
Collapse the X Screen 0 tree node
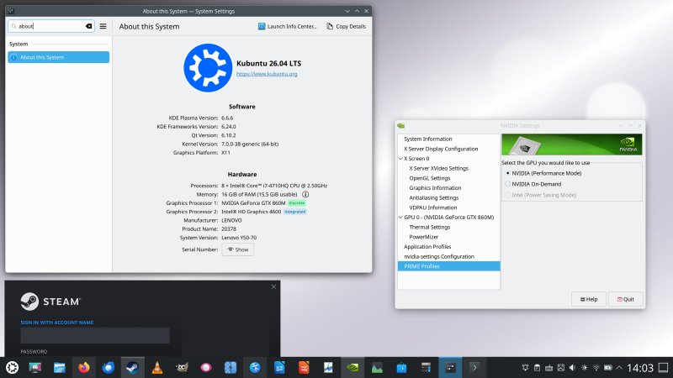401,159
